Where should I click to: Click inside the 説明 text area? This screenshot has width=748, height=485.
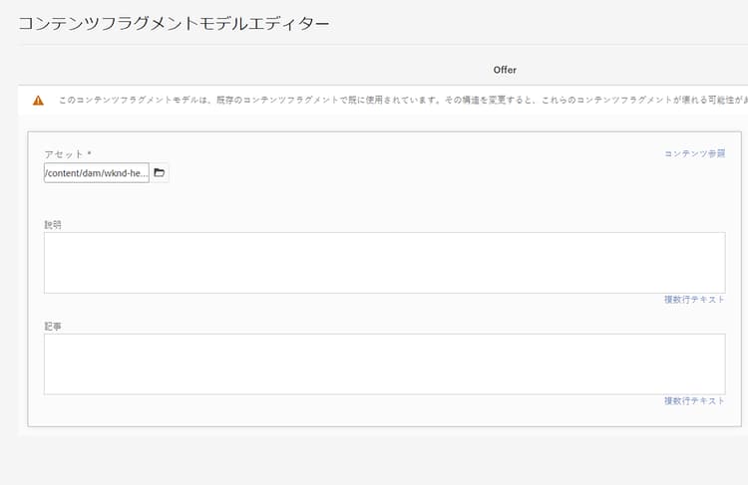[x=385, y=263]
